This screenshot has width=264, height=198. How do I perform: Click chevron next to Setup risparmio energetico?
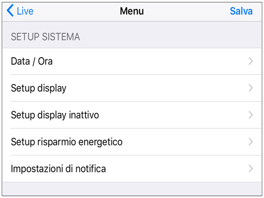(x=251, y=142)
